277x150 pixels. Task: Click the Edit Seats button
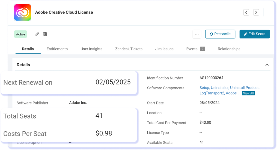click(x=254, y=34)
